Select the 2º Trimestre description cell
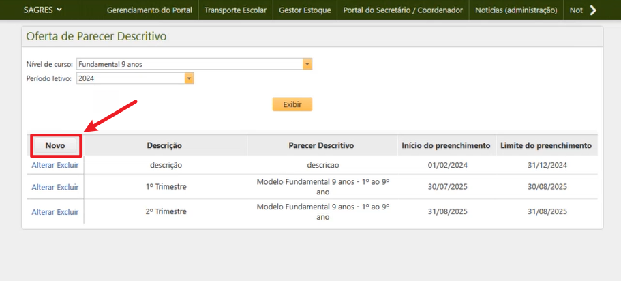 pyautogui.click(x=166, y=211)
